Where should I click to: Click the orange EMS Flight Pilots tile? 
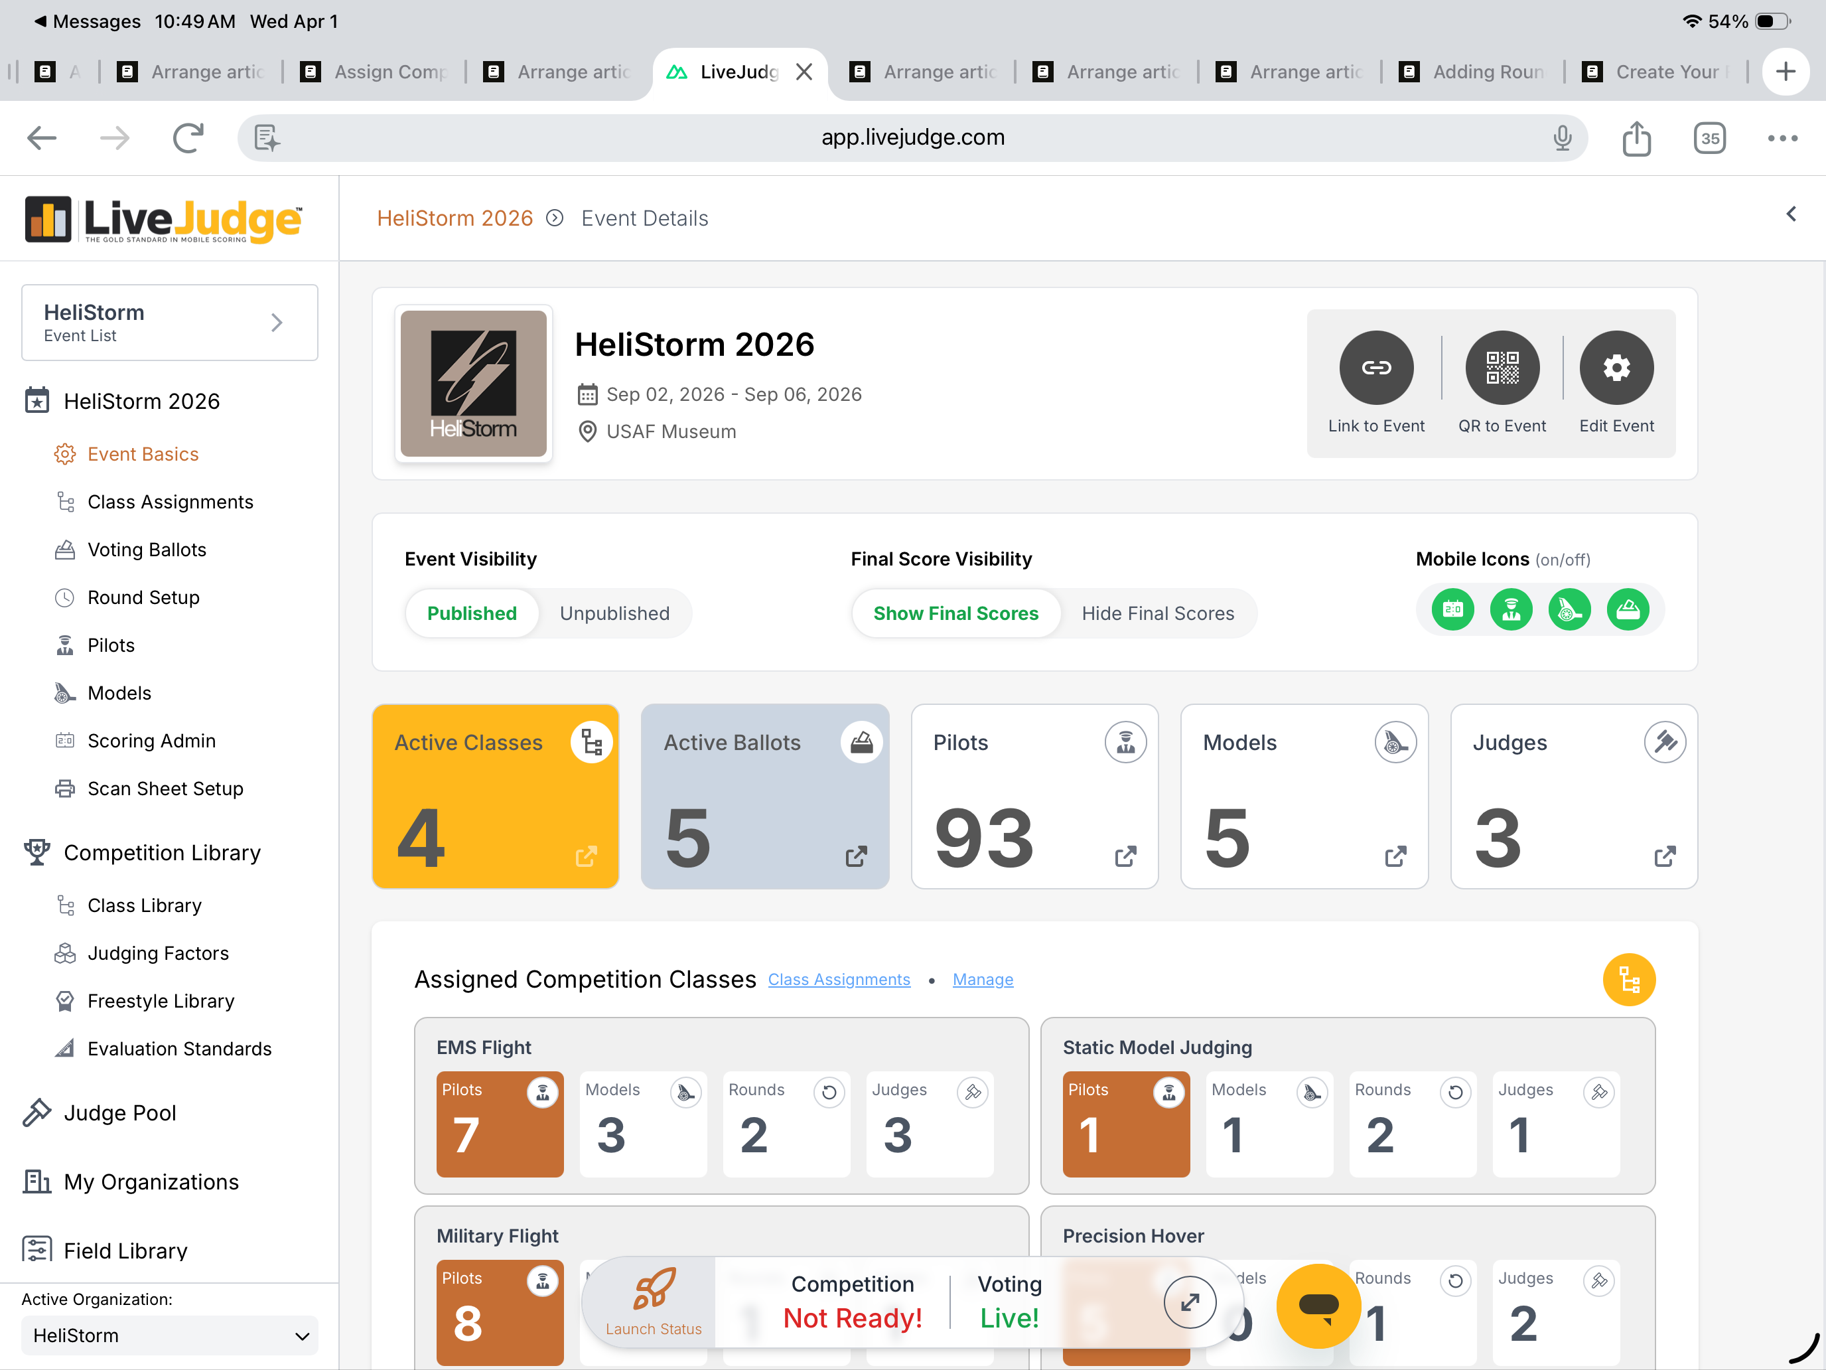500,1124
